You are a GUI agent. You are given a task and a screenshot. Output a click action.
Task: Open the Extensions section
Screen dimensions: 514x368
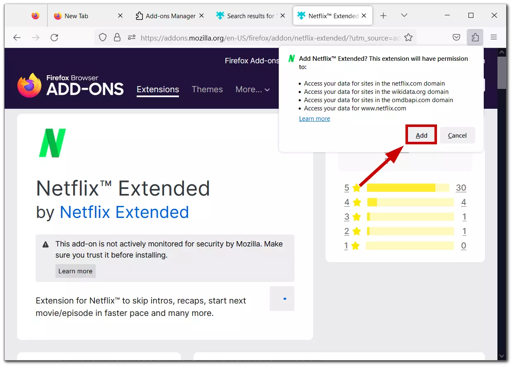(158, 89)
